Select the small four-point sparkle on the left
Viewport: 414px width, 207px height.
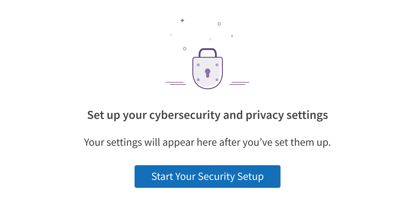[171, 35]
